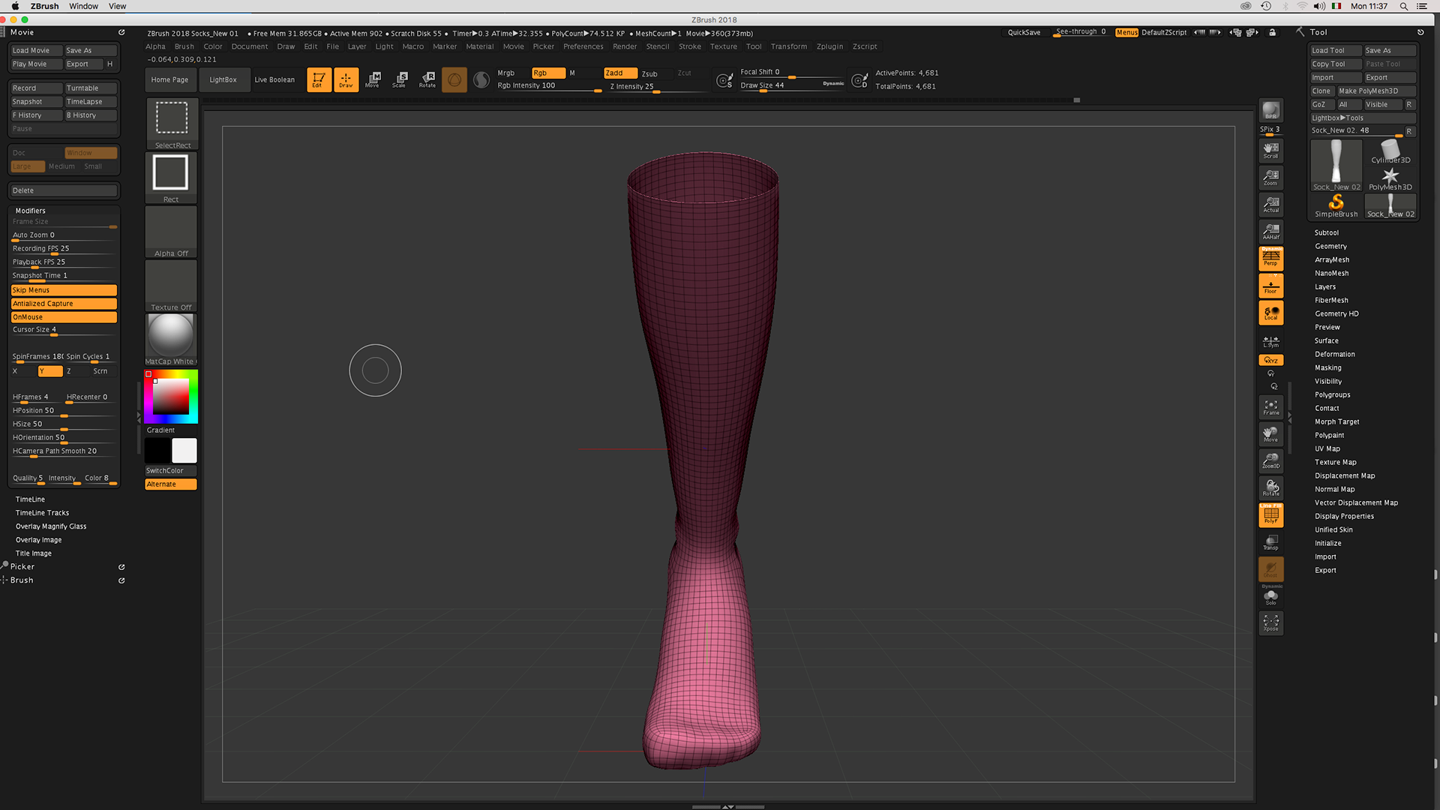Click the AAHalf view icon
1440x810 pixels.
pyautogui.click(x=1270, y=232)
